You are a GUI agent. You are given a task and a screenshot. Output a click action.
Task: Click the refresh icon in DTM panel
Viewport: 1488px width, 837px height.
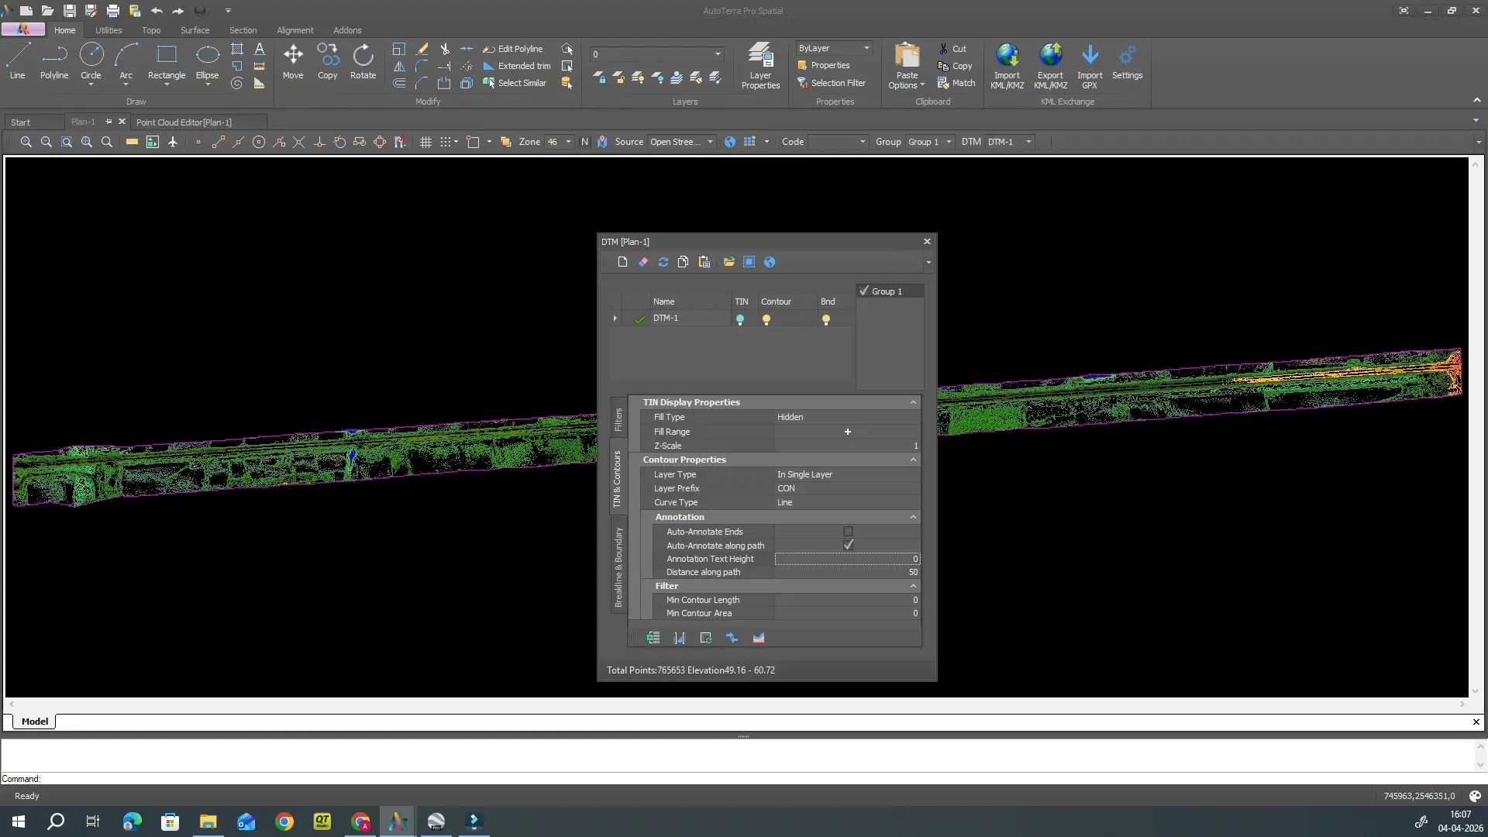click(663, 262)
